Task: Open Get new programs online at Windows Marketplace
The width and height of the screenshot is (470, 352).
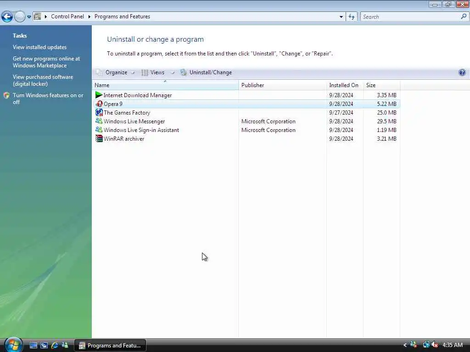Action: click(46, 62)
